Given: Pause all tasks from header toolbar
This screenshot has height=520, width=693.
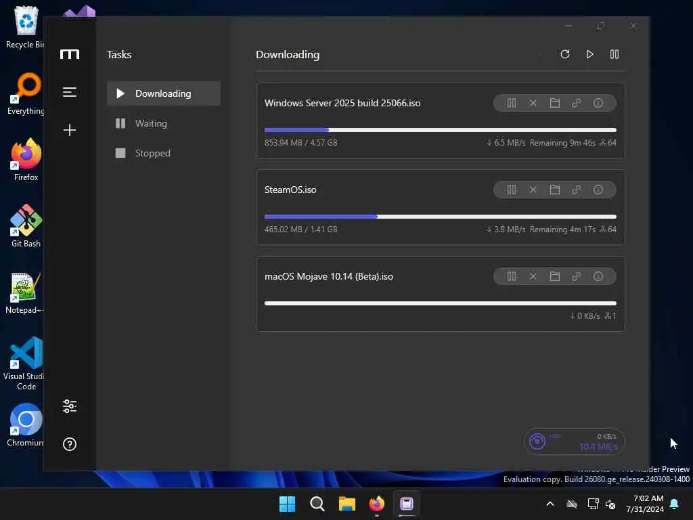Looking at the screenshot, I should (614, 54).
